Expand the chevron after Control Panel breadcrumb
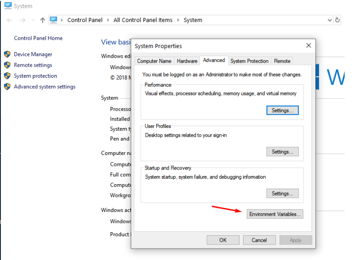This screenshot has width=357, height=260. pos(108,20)
